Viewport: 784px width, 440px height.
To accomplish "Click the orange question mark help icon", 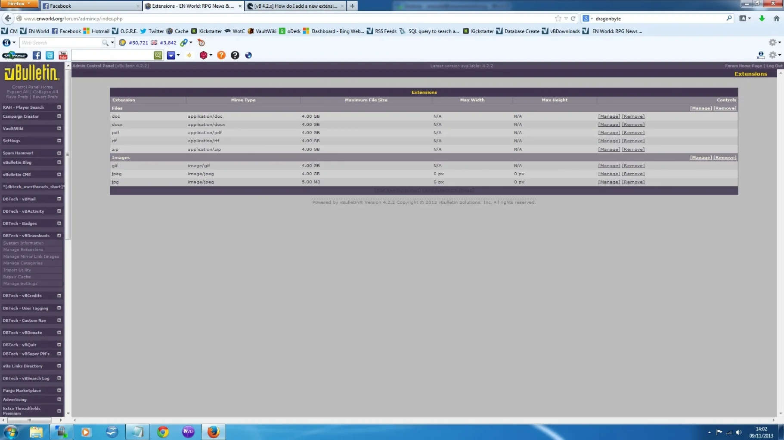I will click(x=221, y=55).
